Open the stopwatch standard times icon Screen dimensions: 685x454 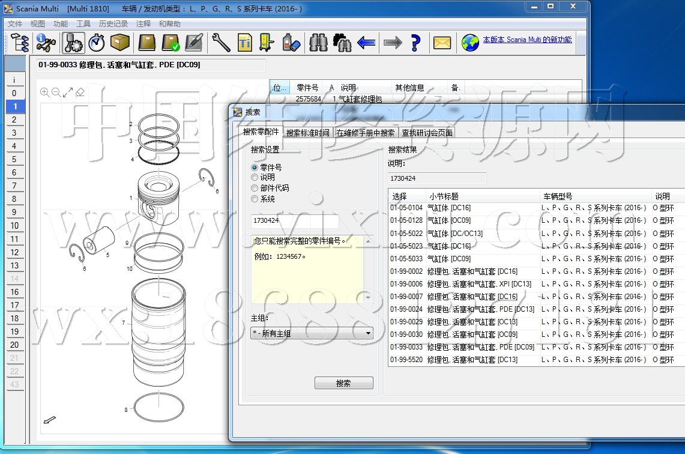click(97, 43)
